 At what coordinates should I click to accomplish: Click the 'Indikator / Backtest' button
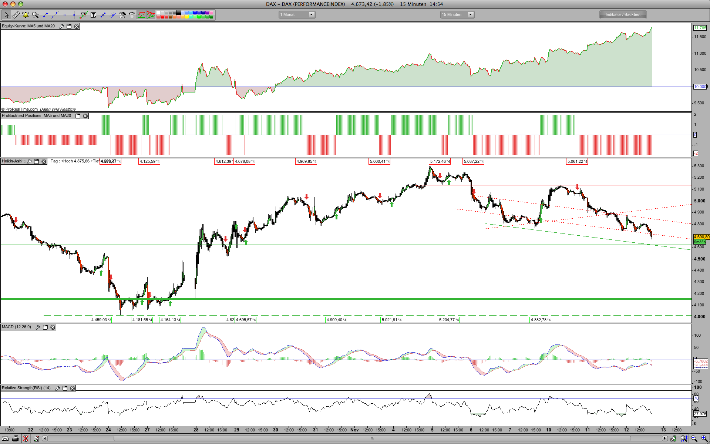coord(623,14)
